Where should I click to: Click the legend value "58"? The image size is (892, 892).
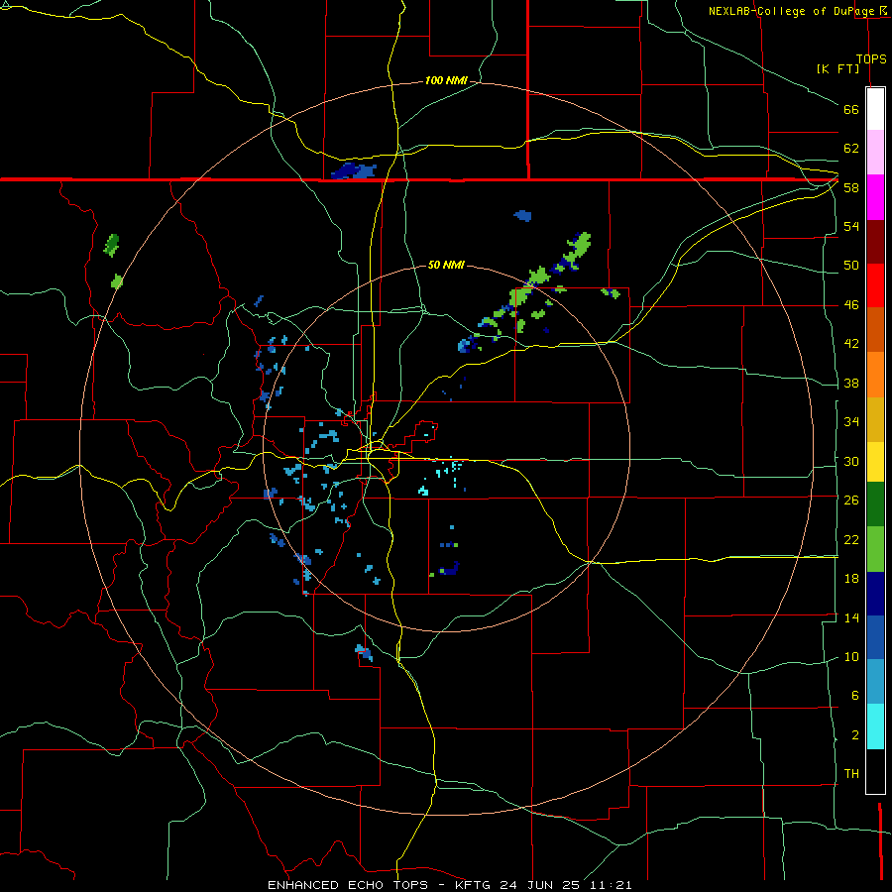pyautogui.click(x=851, y=187)
